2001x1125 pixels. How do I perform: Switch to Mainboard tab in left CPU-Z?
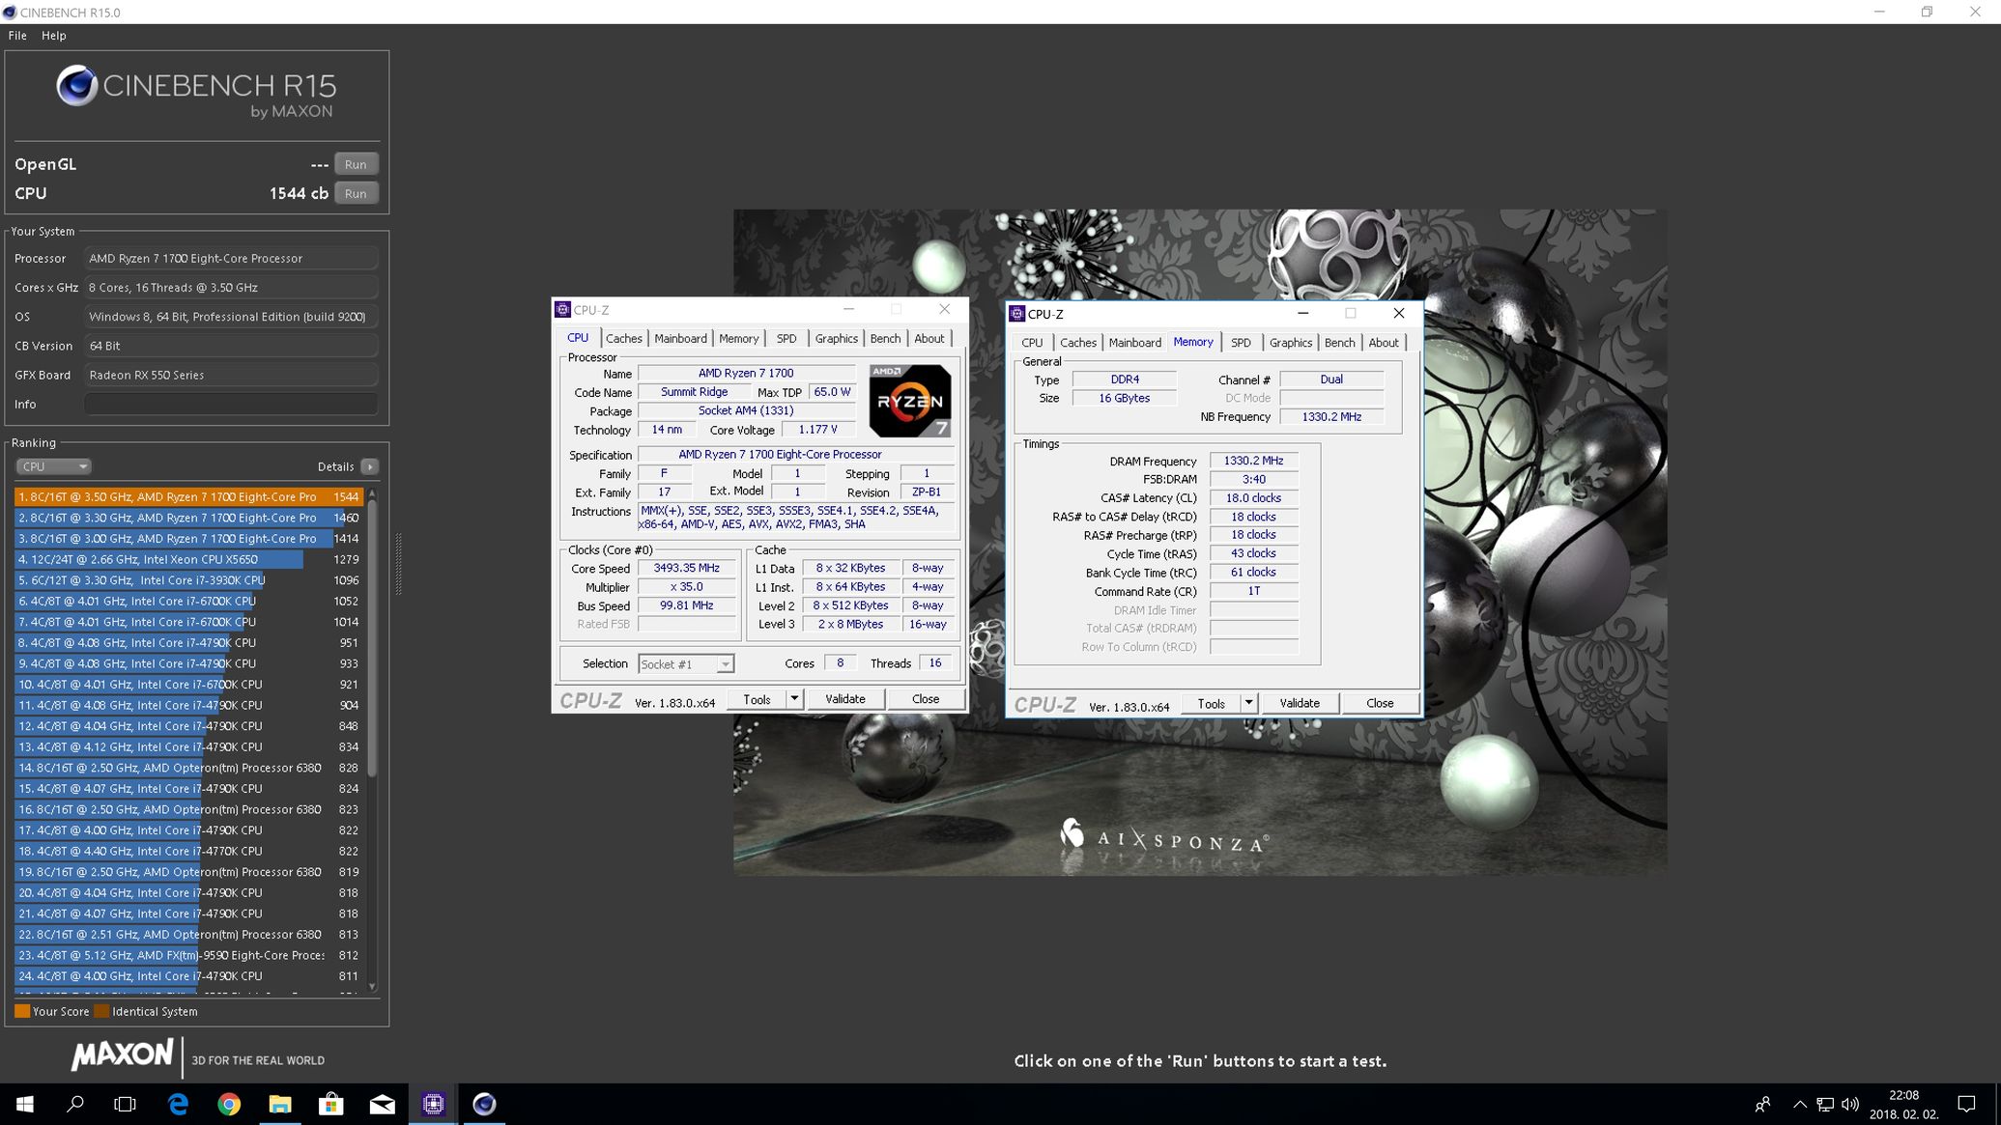point(680,338)
